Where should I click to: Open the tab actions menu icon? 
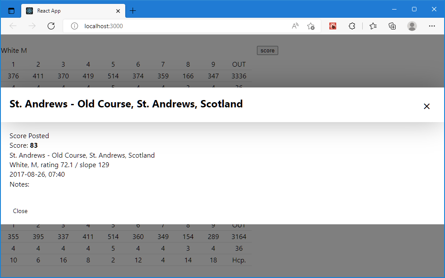pos(11,11)
